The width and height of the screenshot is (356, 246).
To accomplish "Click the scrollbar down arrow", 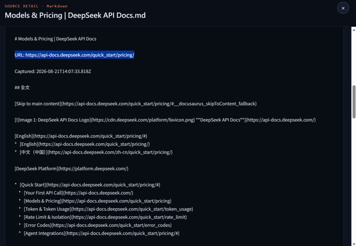I will pyautogui.click(x=354, y=244).
